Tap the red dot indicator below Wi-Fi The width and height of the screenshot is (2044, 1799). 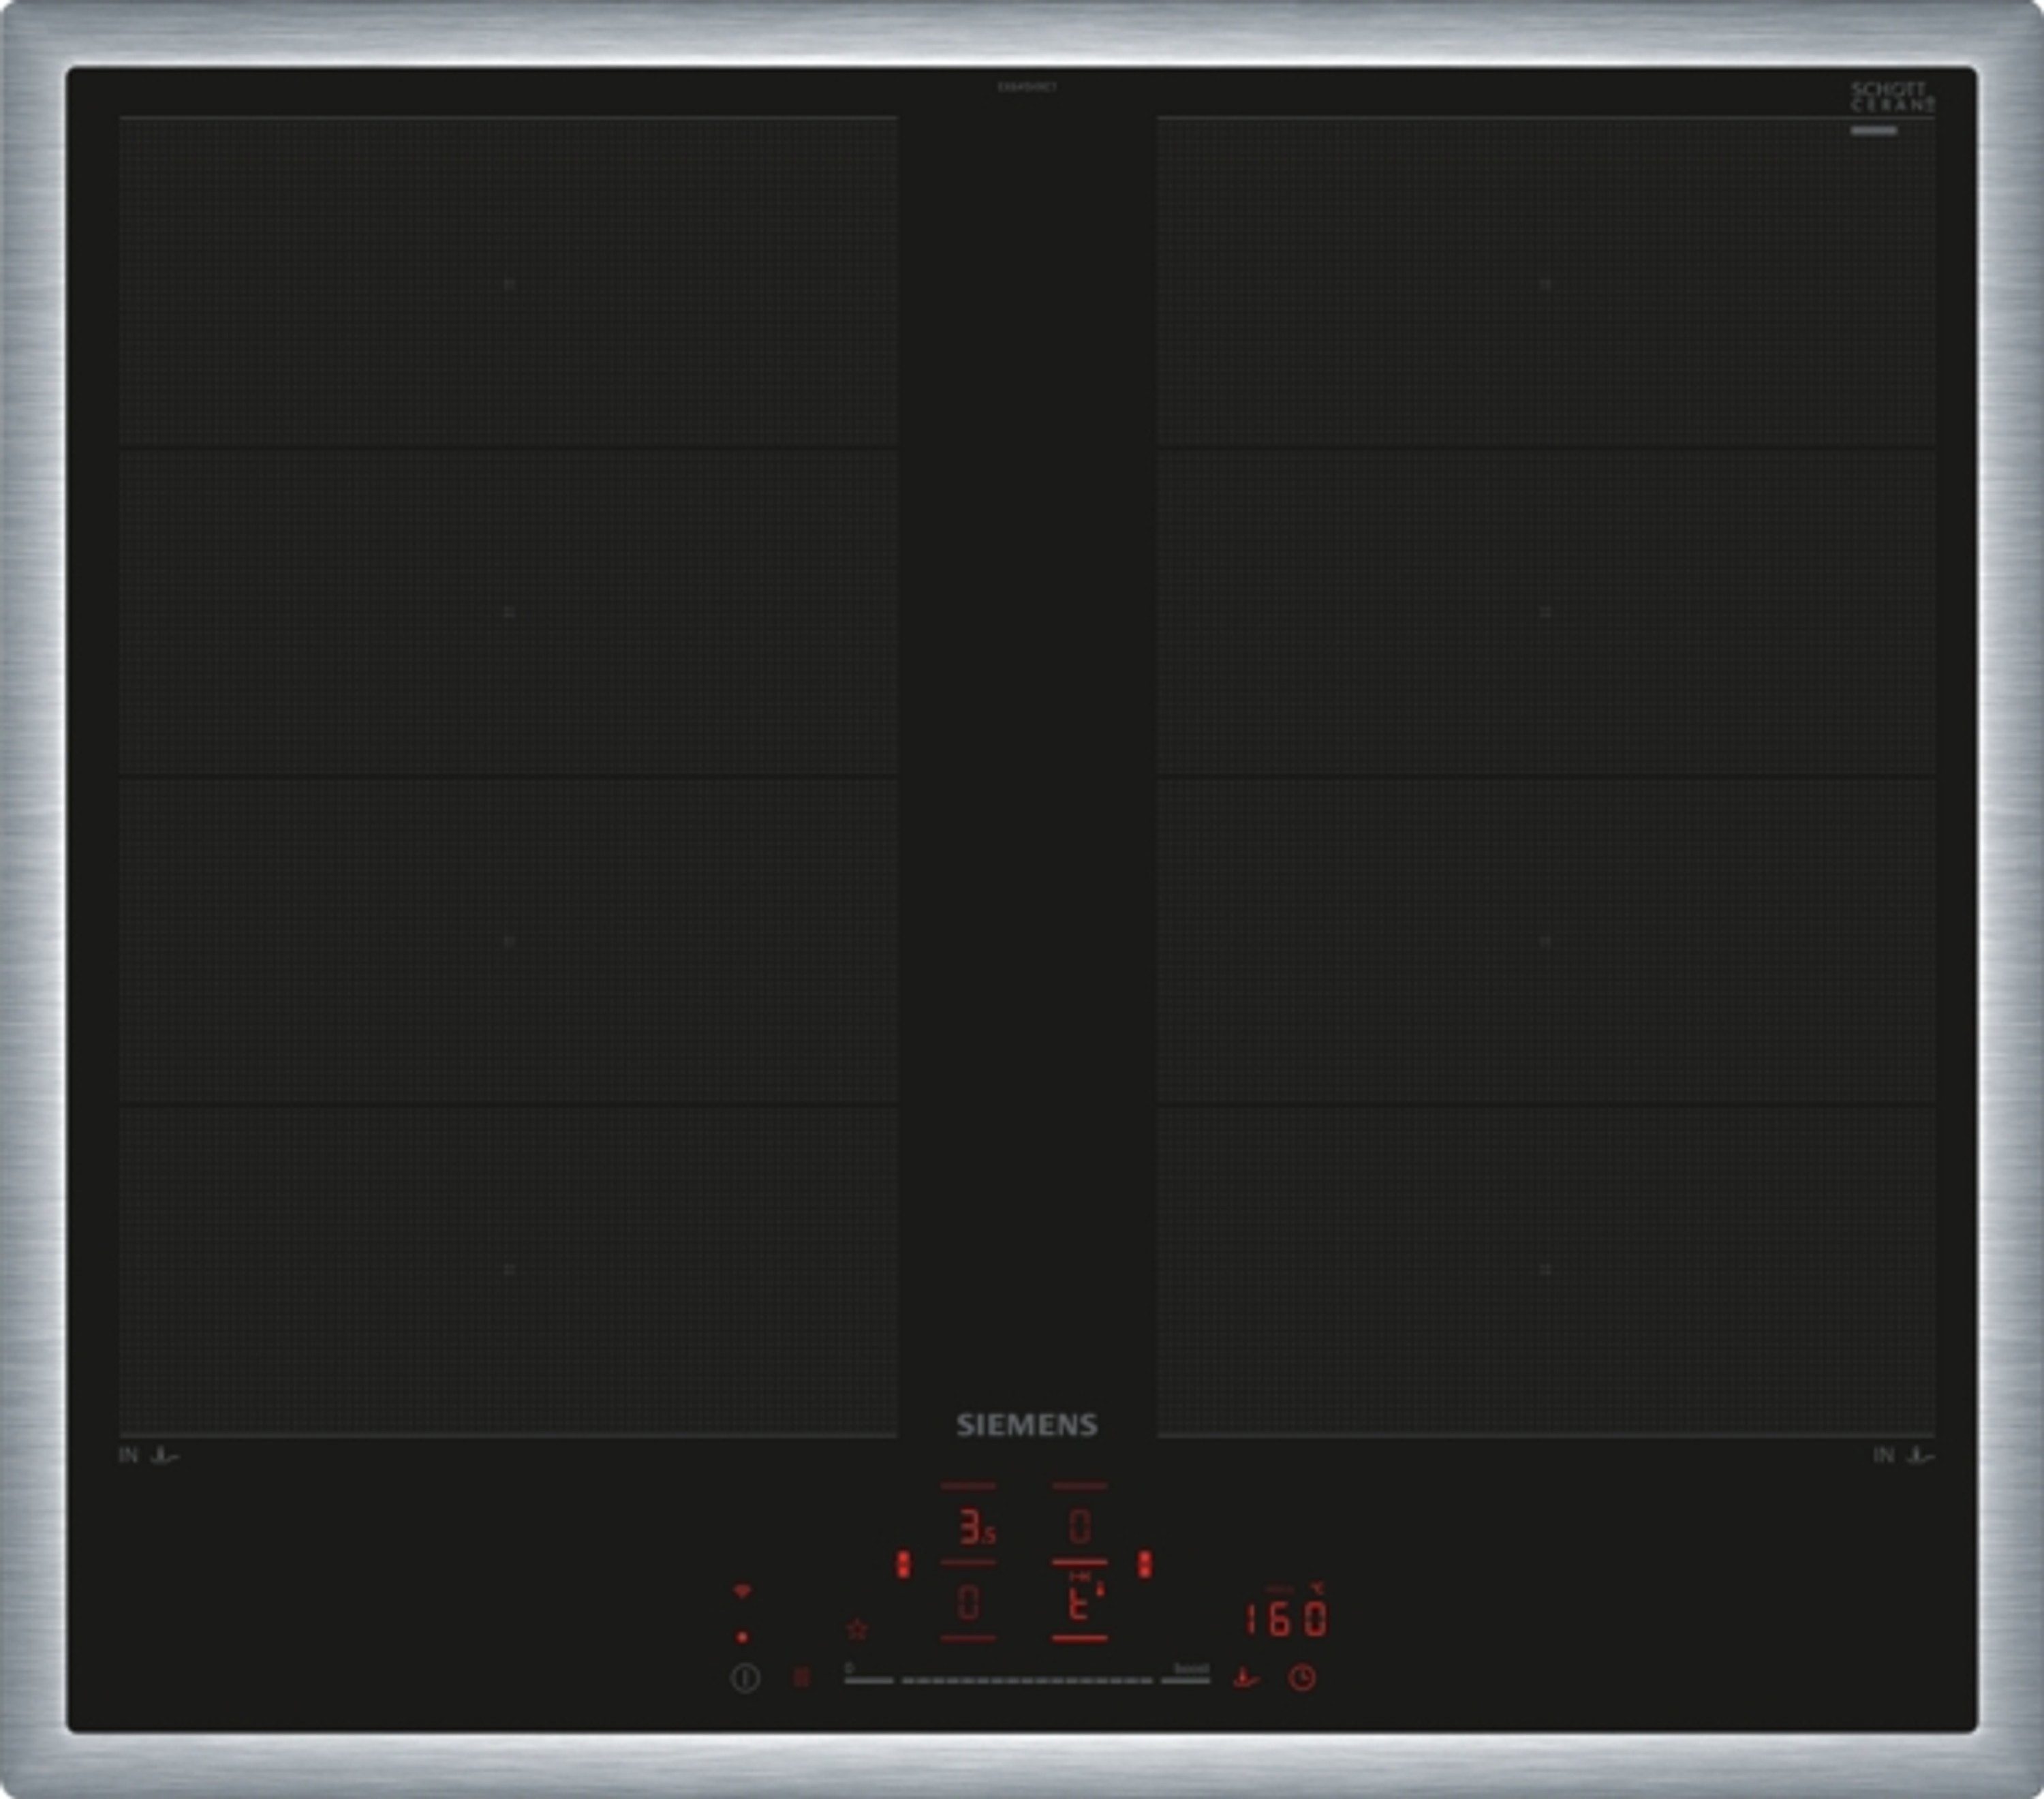point(742,1637)
